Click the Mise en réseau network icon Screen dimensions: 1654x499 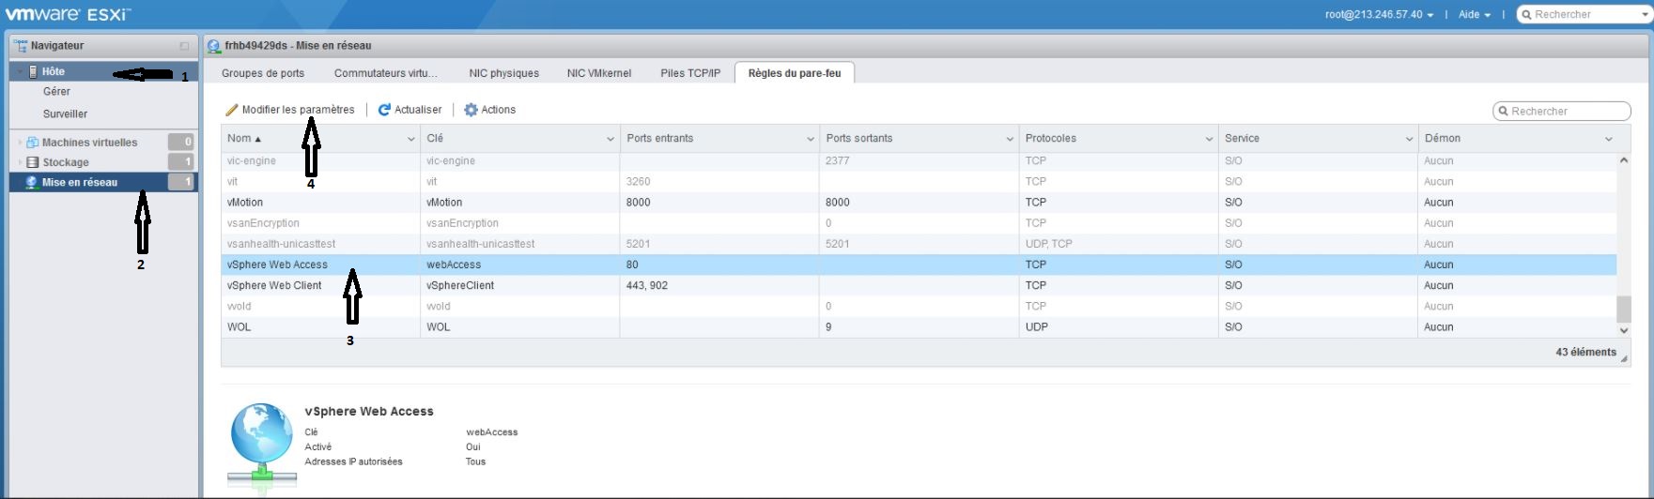coord(32,182)
